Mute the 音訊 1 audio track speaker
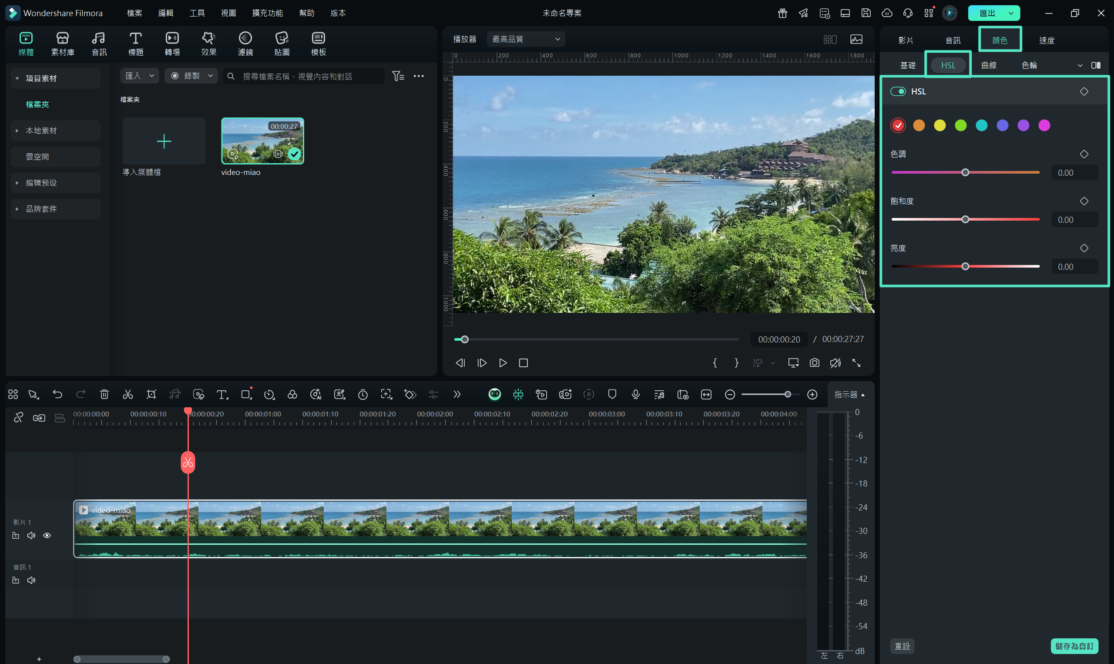 [x=31, y=580]
